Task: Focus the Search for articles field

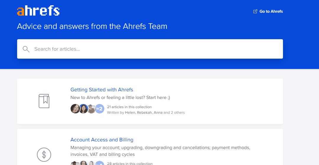Action: point(154,49)
